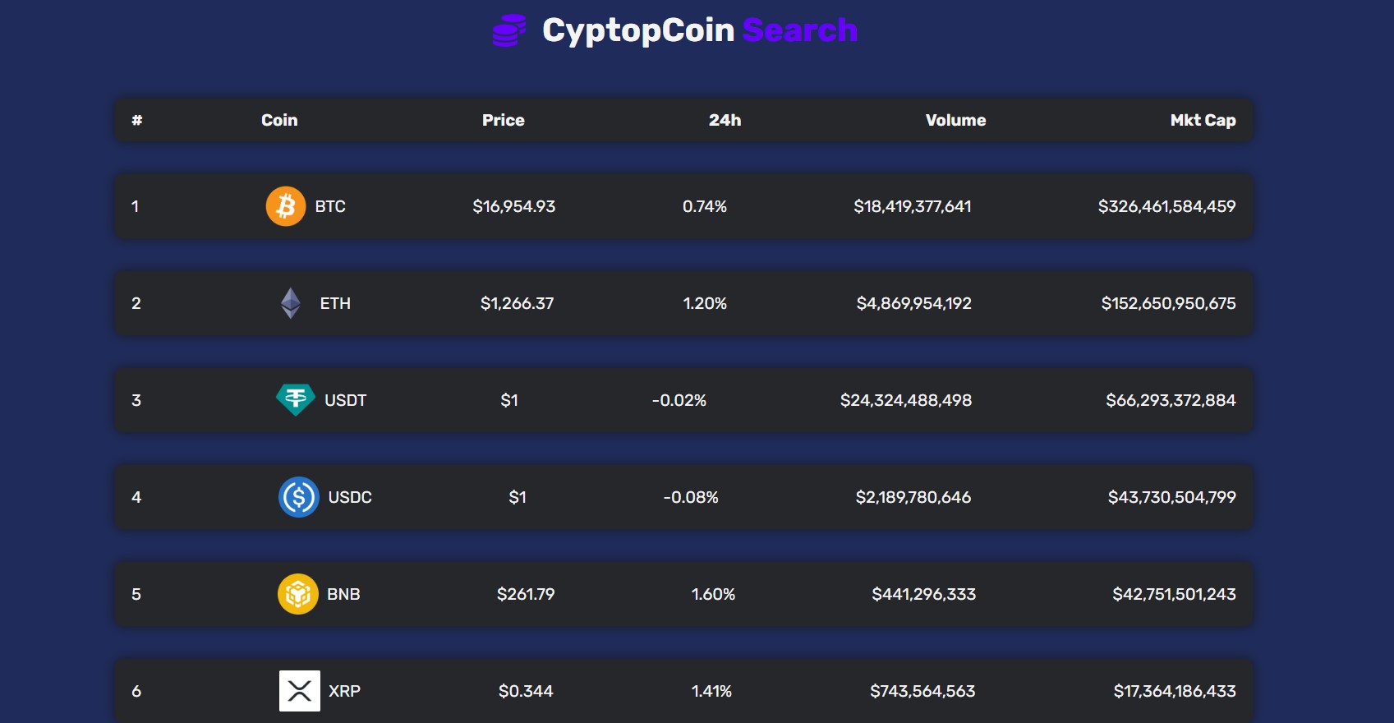The width and height of the screenshot is (1394, 723).
Task: Click USDC volume $2,189,780,646
Action: 913,497
